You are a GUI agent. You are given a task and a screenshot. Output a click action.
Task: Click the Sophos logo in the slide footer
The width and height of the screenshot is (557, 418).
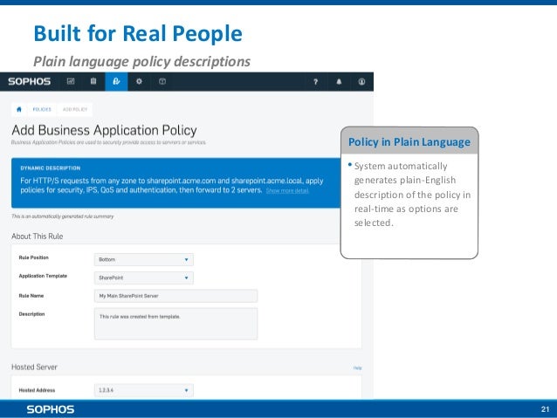(x=51, y=409)
